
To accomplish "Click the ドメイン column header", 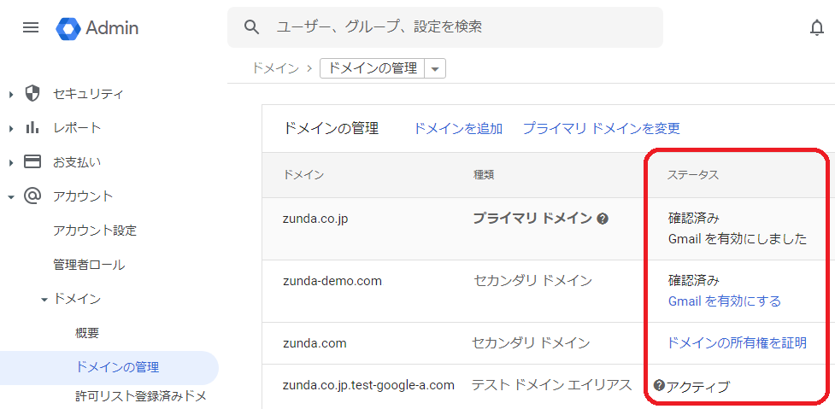I will (x=303, y=175).
